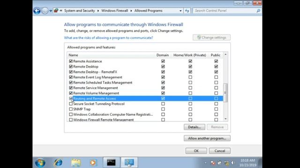
Task: Select System and Security breadcrumb
Action: [79, 11]
